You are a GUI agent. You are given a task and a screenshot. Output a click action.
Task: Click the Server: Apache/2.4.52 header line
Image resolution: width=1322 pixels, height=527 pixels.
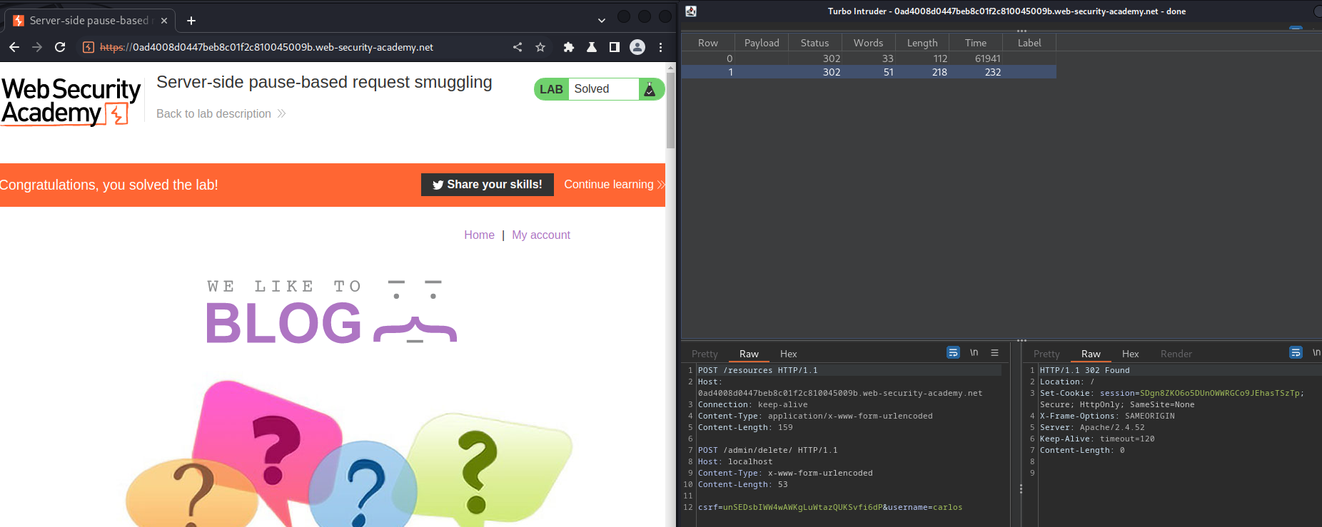[1091, 427]
